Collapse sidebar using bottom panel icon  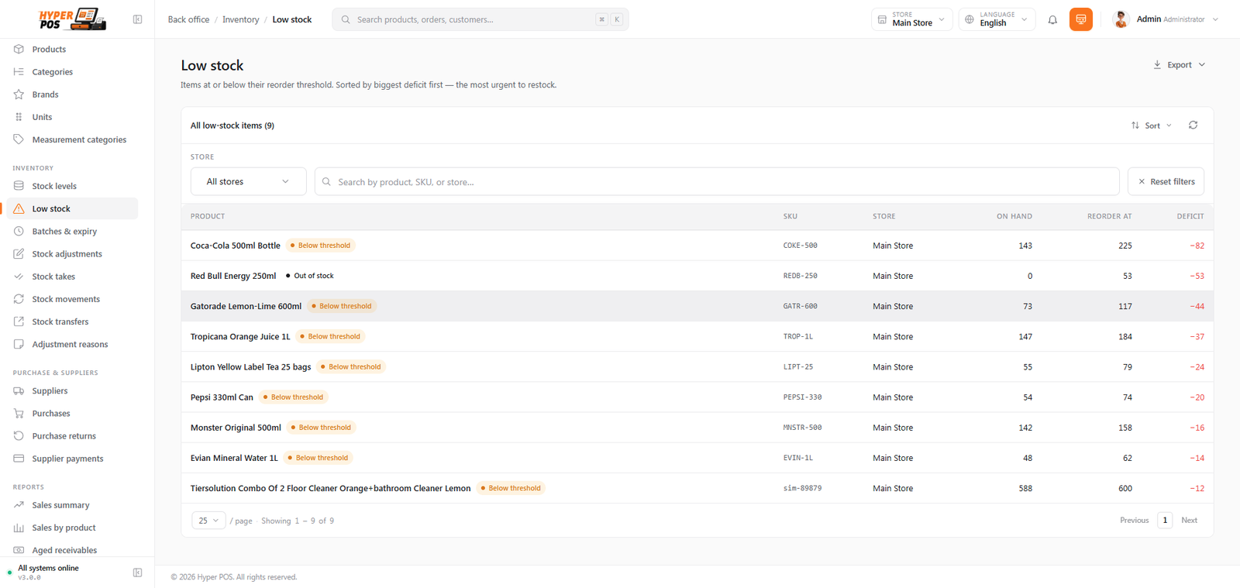137,573
